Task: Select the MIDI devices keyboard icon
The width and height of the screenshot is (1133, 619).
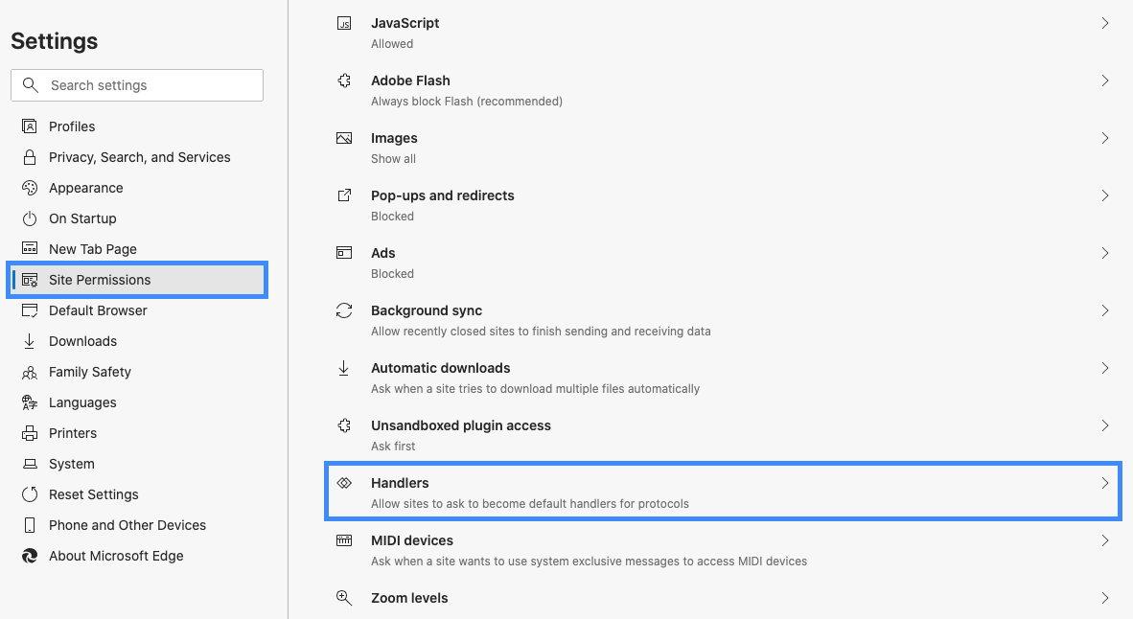Action: coord(343,539)
